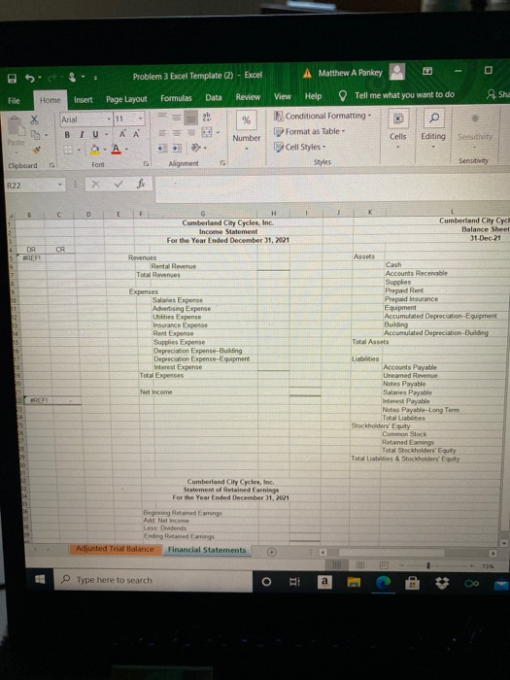
Task: Cut selection with the scissors icon
Action: tap(35, 119)
